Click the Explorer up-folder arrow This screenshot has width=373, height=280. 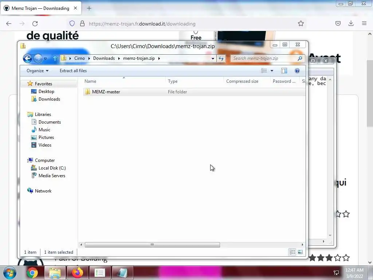point(55,58)
